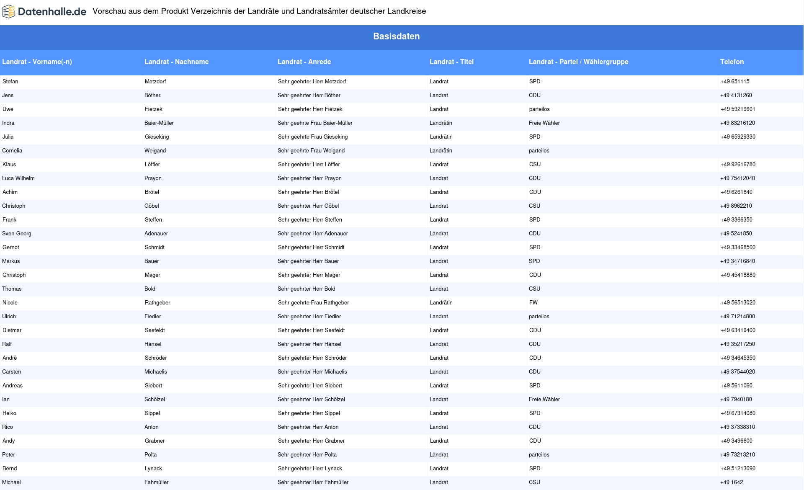Screen dimensions: 804x490
Task: Select the first name cell Dietmar
Action: point(12,330)
